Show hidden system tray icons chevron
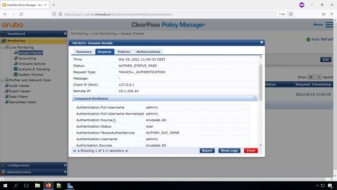Screen dimensions: 337x190 (317, 185)
